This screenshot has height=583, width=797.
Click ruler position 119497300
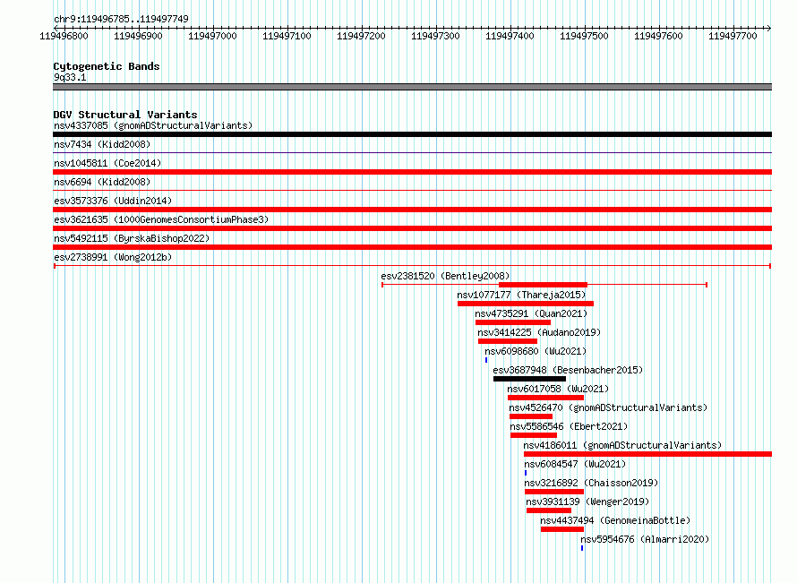(x=435, y=36)
